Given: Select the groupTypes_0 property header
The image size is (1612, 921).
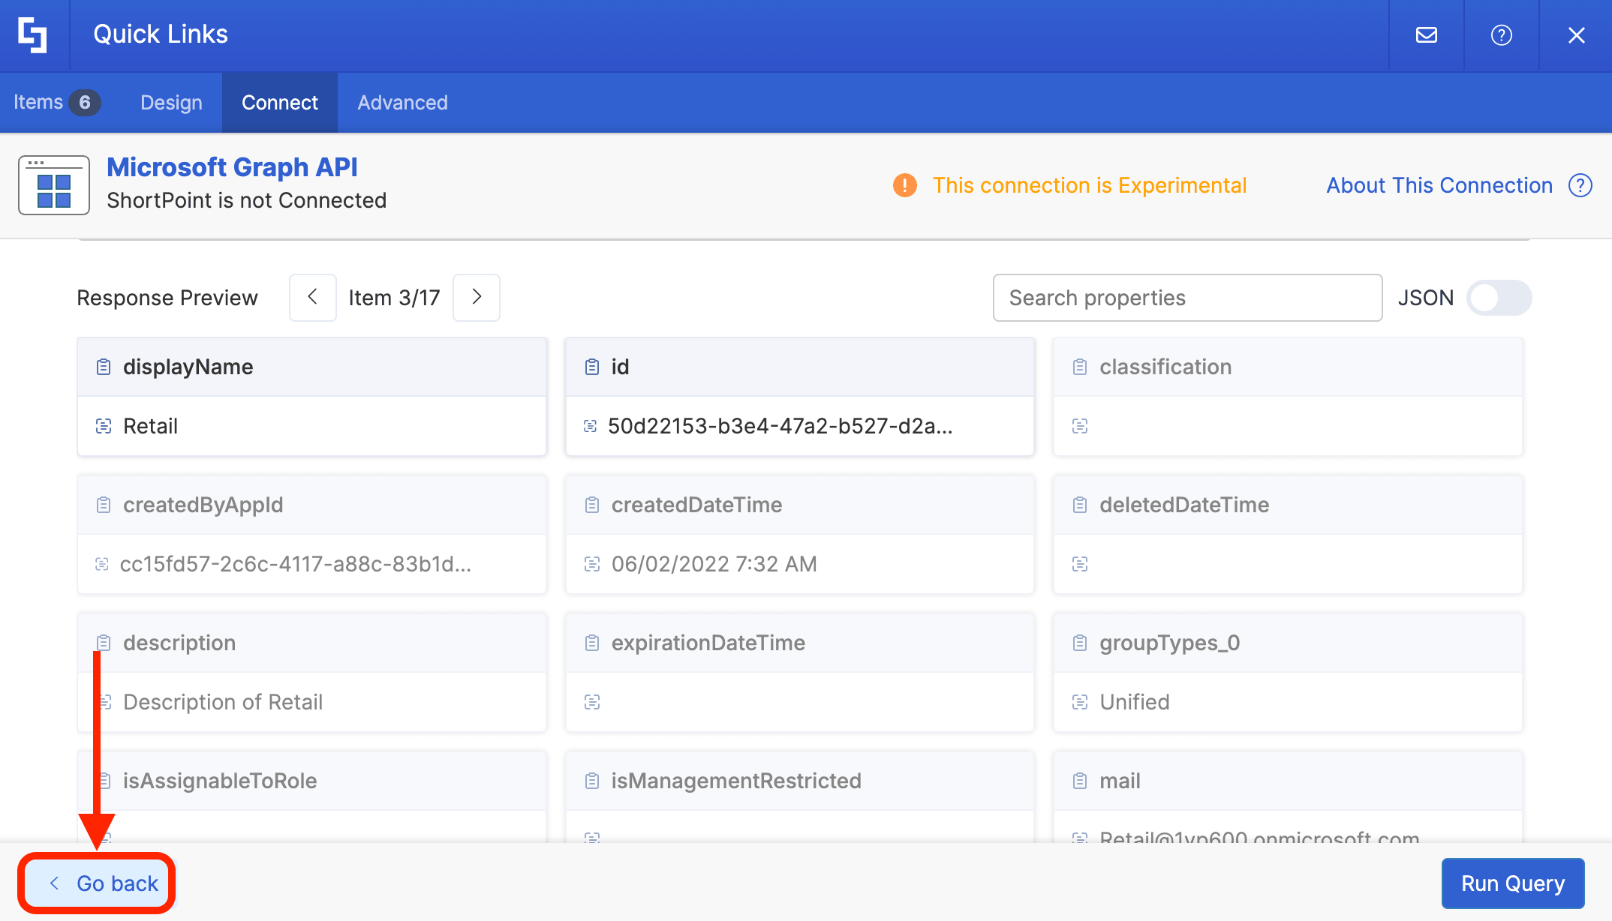Looking at the screenshot, I should click(x=1288, y=643).
